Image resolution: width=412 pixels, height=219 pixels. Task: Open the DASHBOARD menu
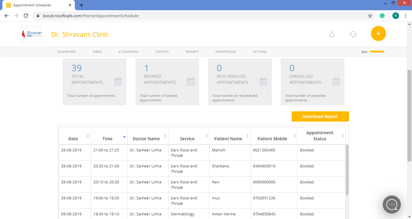(x=67, y=52)
